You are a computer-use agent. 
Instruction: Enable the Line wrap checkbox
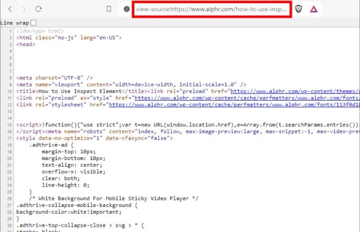coord(33,22)
